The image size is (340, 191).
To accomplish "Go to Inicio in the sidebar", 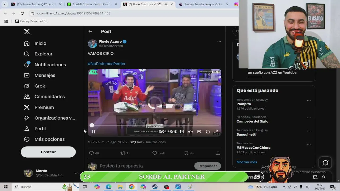I will 35,43.
